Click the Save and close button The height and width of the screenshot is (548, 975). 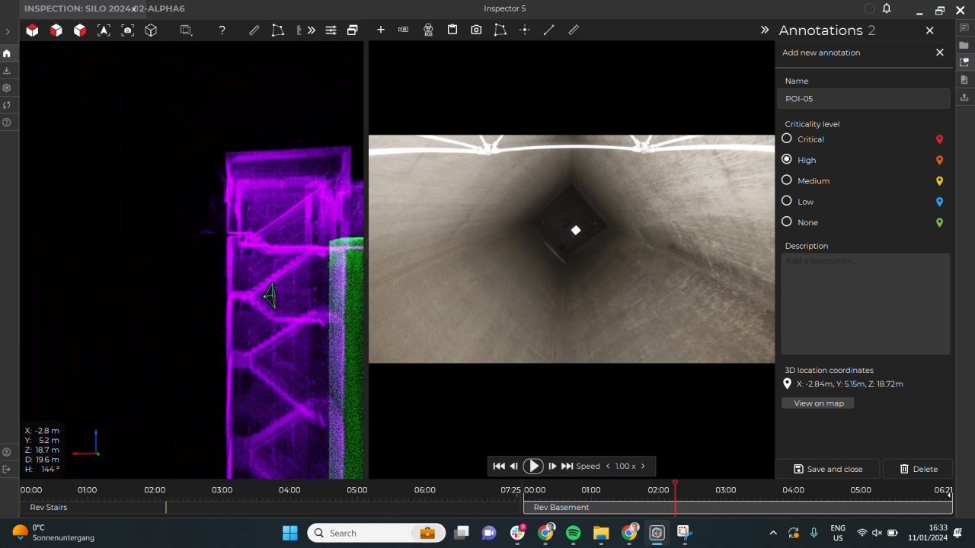[x=827, y=469]
